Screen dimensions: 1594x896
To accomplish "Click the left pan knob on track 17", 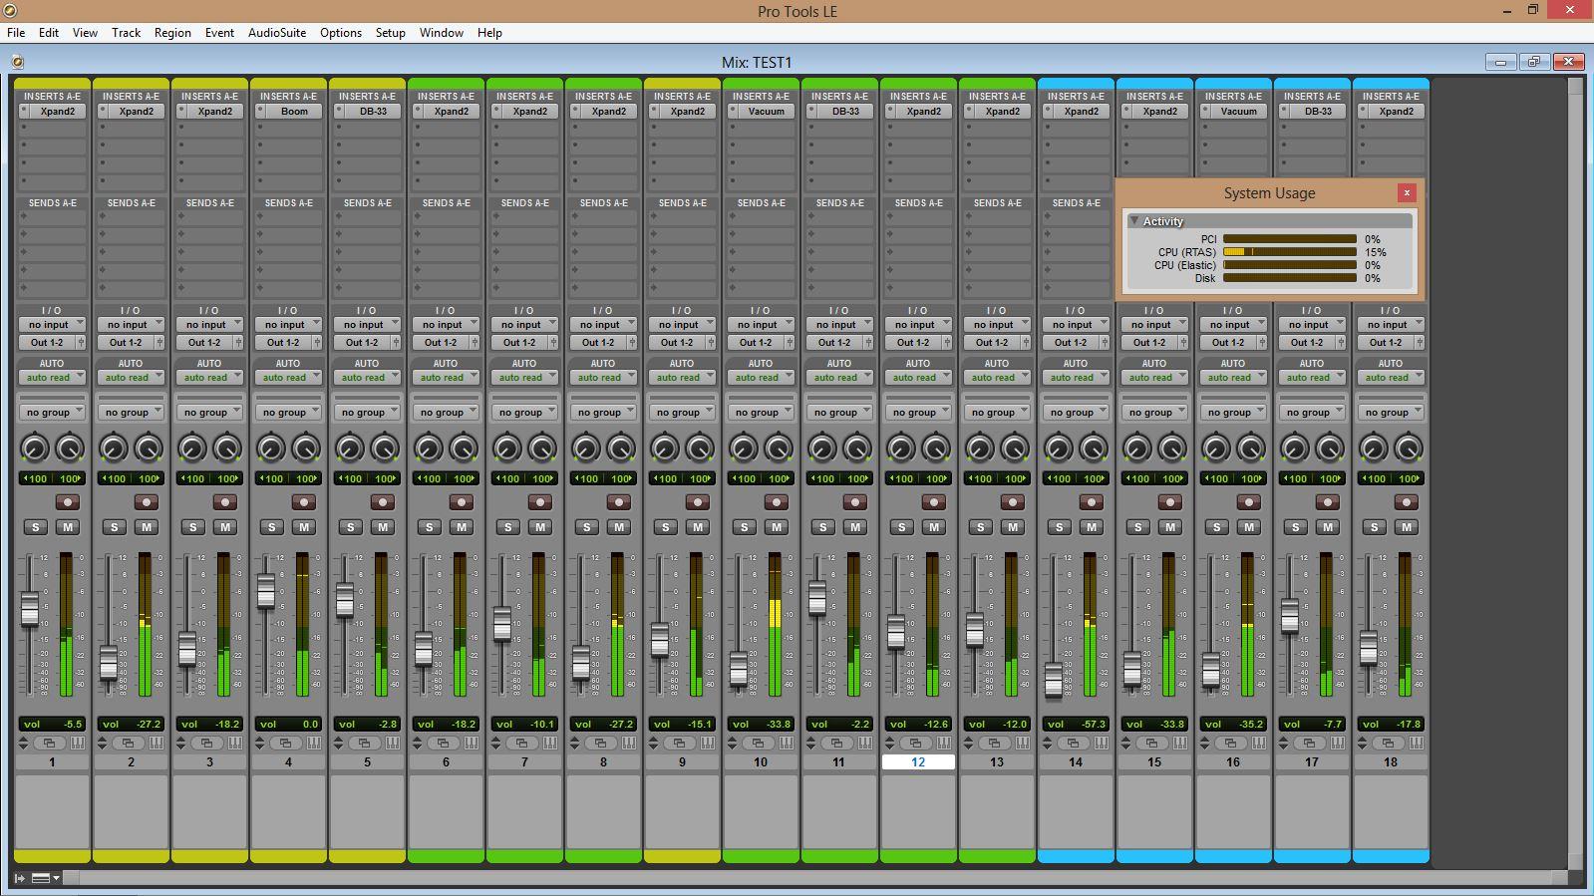I will (x=1295, y=448).
